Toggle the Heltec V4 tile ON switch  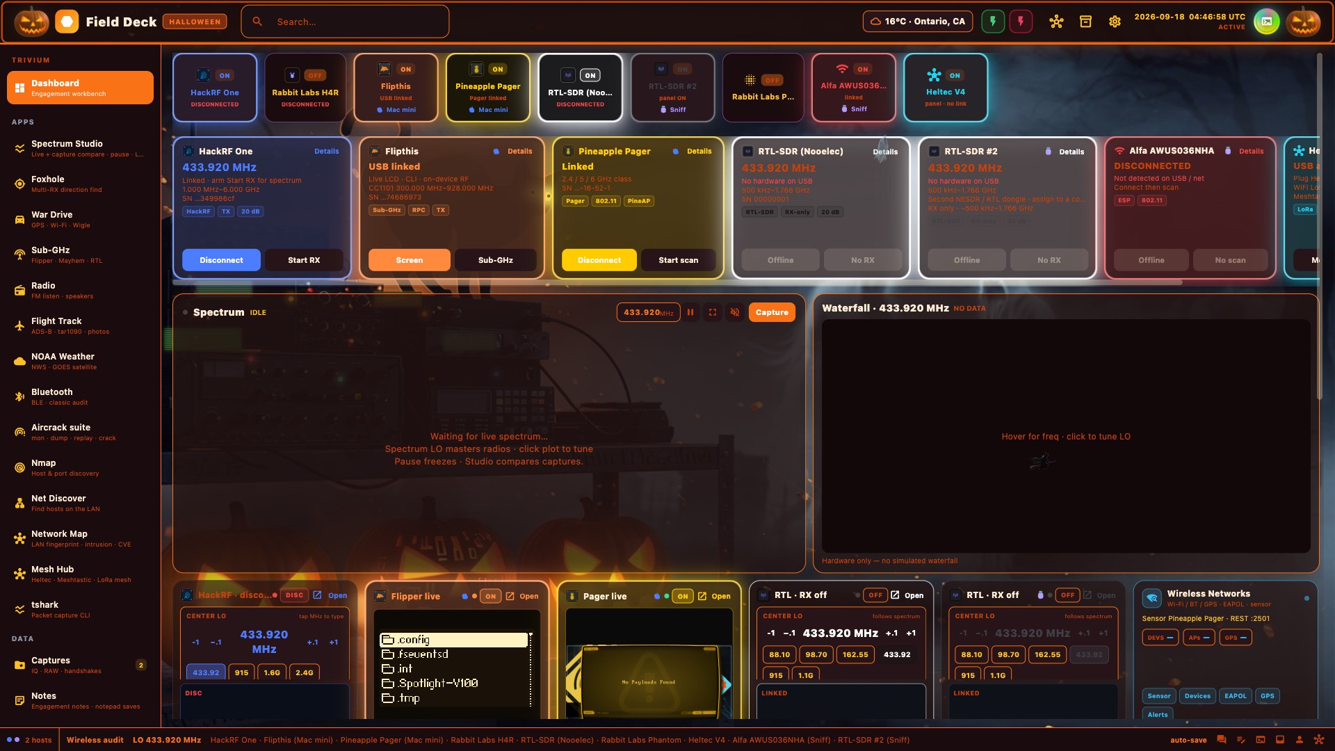pos(955,75)
